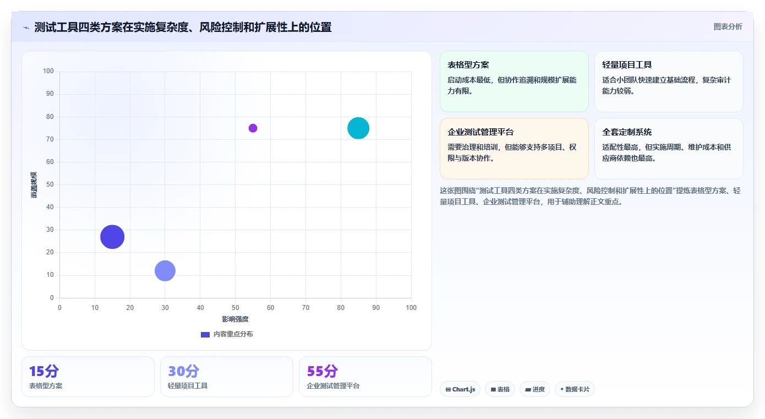Open the 轻量项目工具 card
The image size is (765, 419).
coord(669,81)
